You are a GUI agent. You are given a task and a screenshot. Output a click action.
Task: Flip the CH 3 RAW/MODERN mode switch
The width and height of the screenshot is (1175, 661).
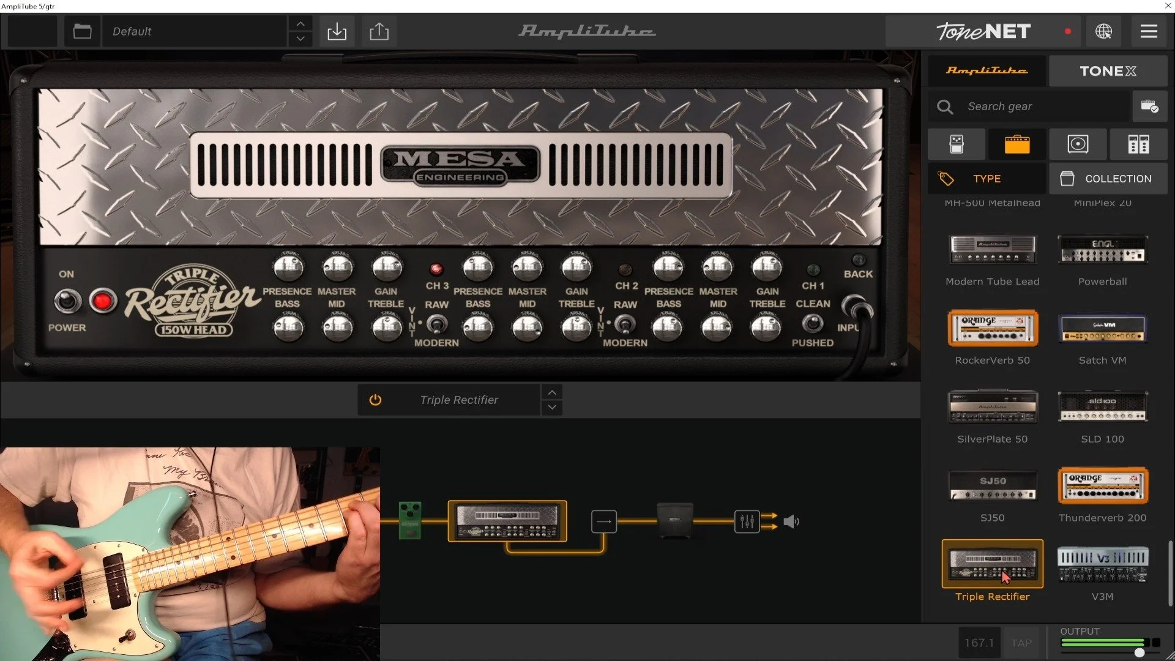pyautogui.click(x=436, y=323)
